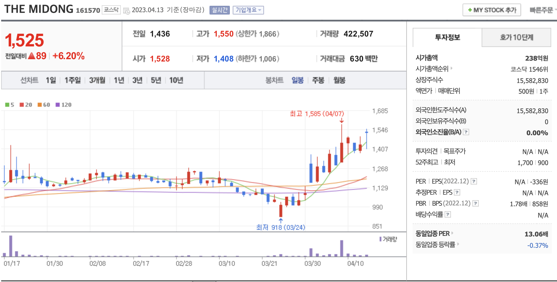This screenshot has height=282, width=557.
Task: Click help icon next to 외국인소진율(B/A)
Action: point(466,132)
